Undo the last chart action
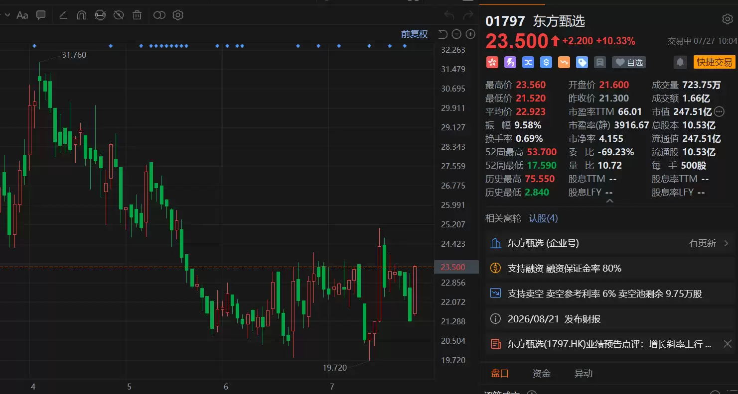 449,15
